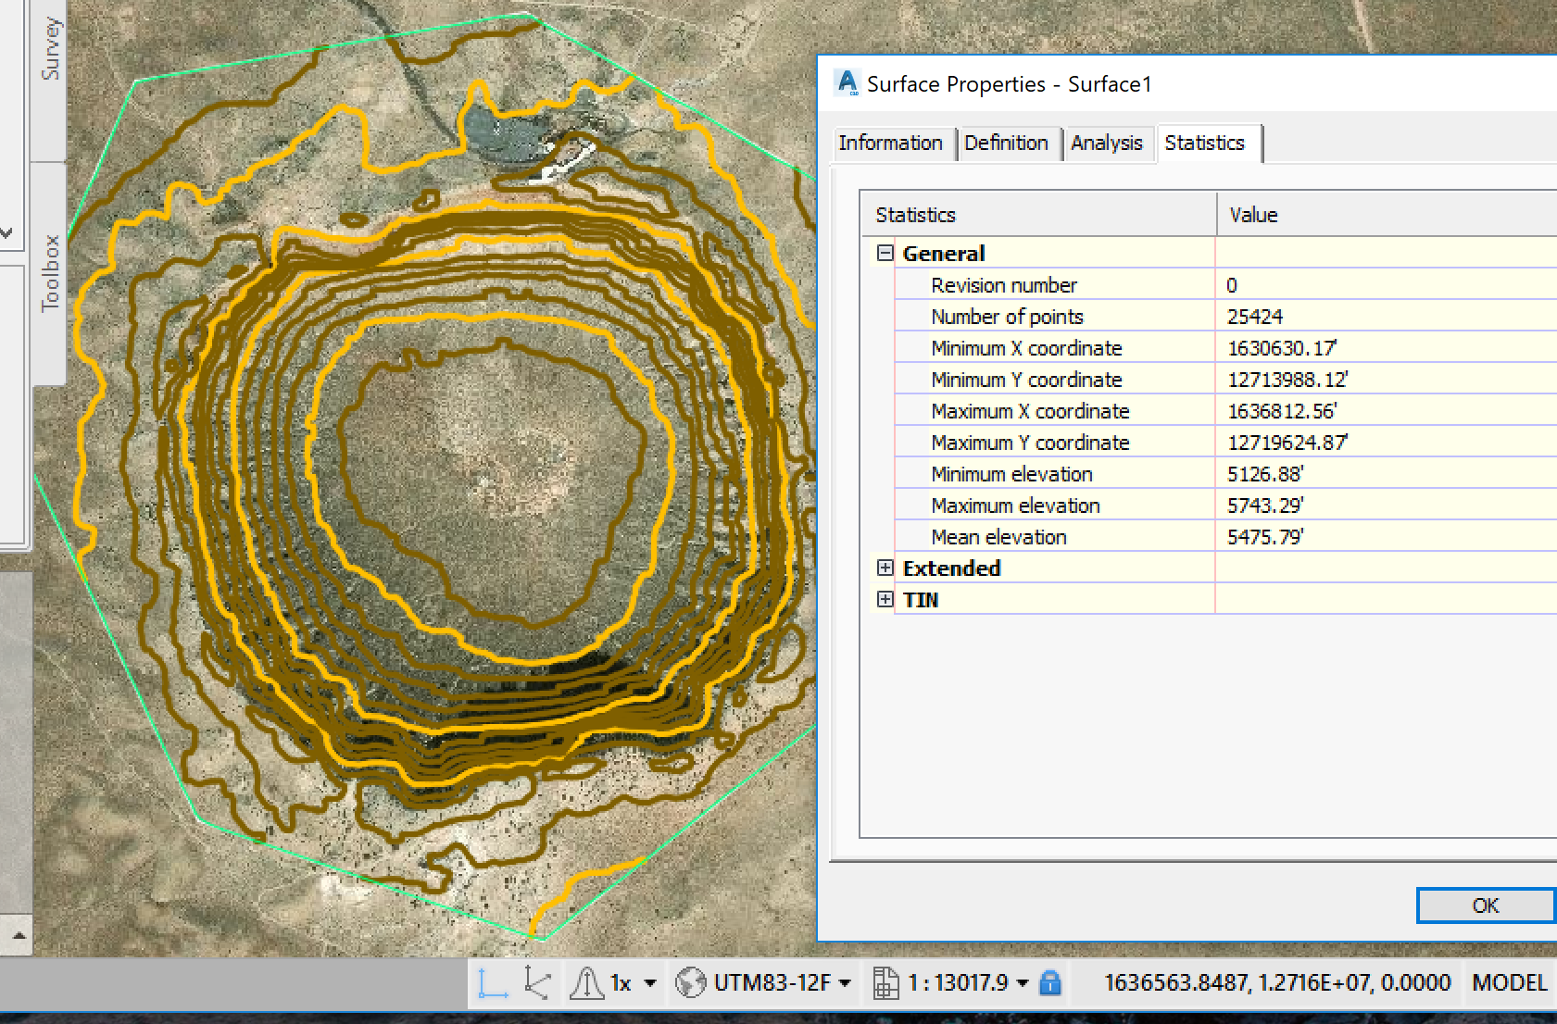1557x1024 pixels.
Task: Toggle MODEL space in status bar
Action: (x=1509, y=982)
